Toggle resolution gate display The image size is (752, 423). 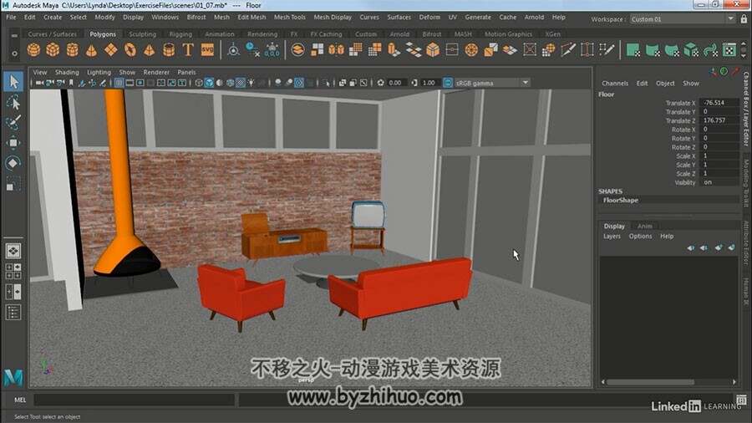pyautogui.click(x=140, y=83)
